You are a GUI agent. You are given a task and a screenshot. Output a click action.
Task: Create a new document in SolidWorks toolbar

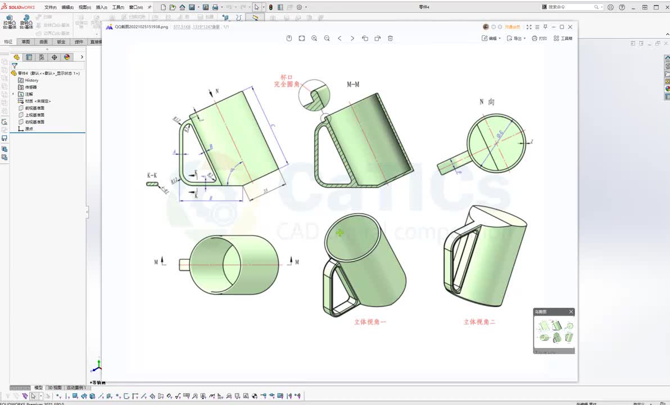[x=163, y=7]
